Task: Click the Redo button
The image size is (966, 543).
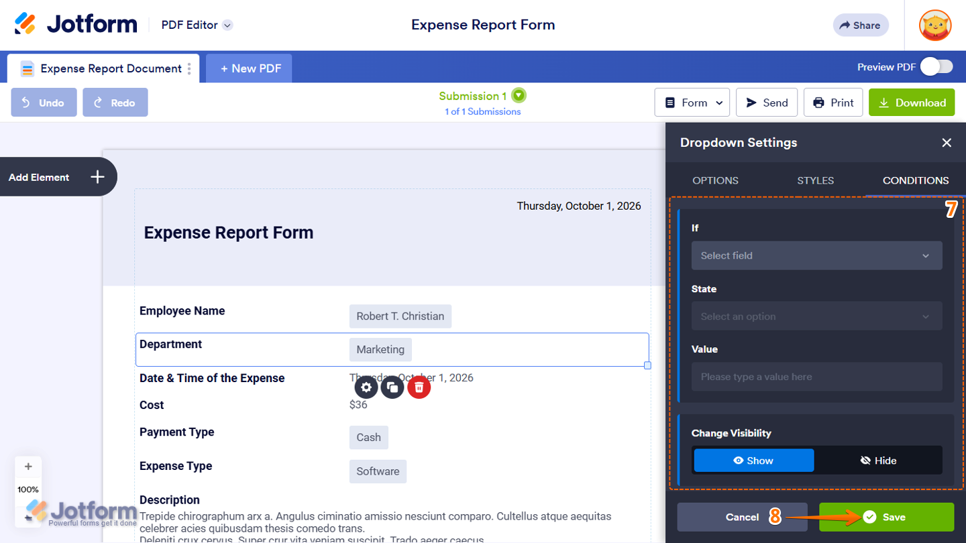Action: pyautogui.click(x=115, y=103)
